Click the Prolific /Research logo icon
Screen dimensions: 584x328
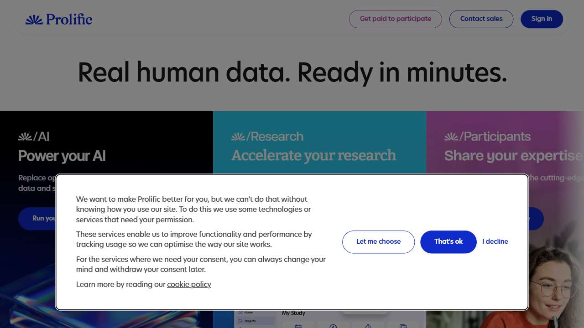pos(238,136)
